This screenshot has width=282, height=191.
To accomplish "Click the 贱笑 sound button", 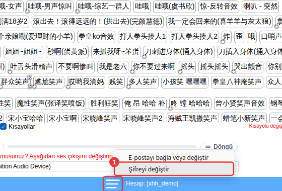I will pos(116,82).
